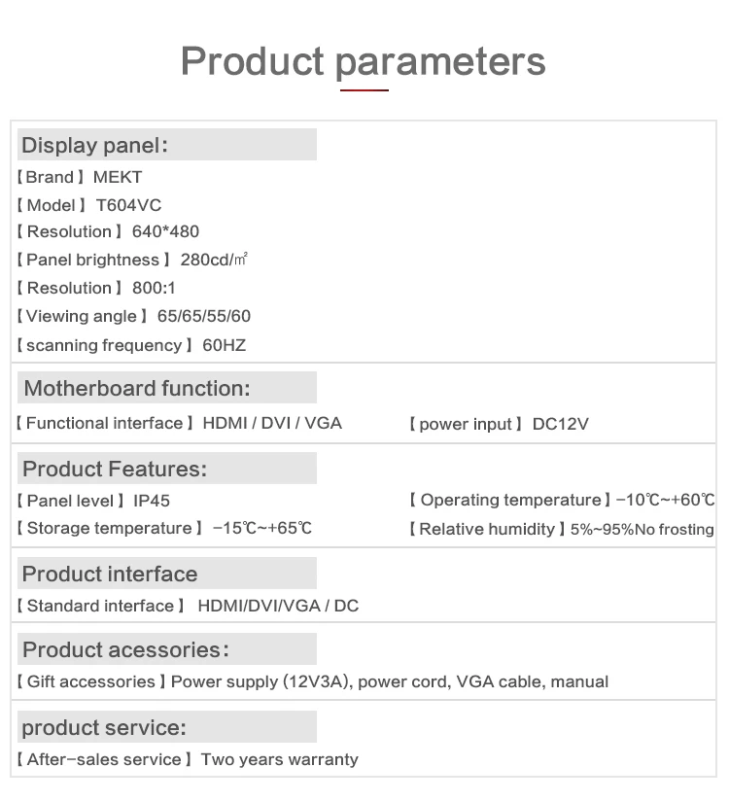Click the Brand MEKT line
The width and height of the screenshot is (729, 802).
[x=79, y=177]
